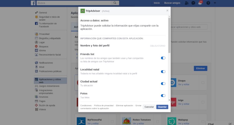Check the Rotten Tomatoes app checkbox

pyautogui.click(x=158, y=122)
